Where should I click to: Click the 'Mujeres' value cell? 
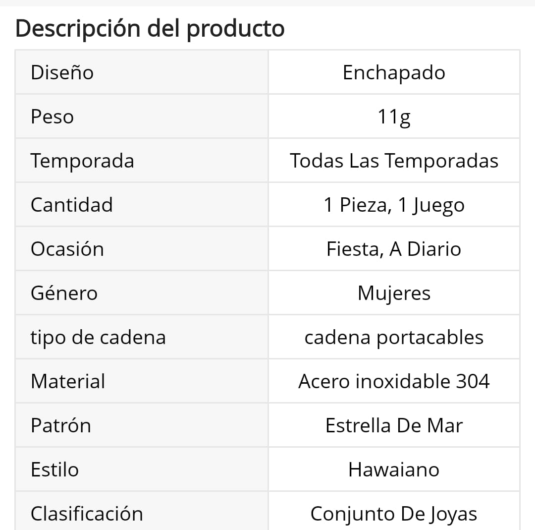coord(394,293)
